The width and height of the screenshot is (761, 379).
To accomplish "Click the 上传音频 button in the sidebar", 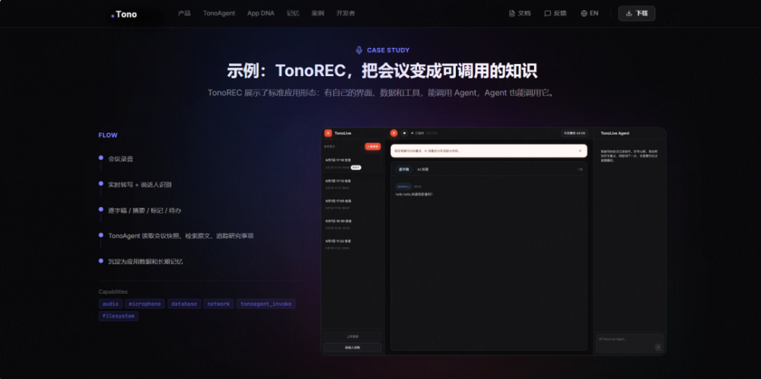I will pyautogui.click(x=352, y=336).
